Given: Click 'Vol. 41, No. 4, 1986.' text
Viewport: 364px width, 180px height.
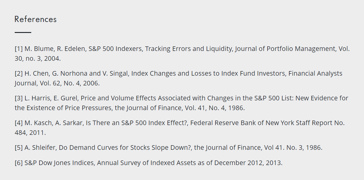Looking at the screenshot, I should (215, 108).
